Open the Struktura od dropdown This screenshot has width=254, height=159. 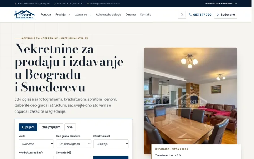(111, 144)
